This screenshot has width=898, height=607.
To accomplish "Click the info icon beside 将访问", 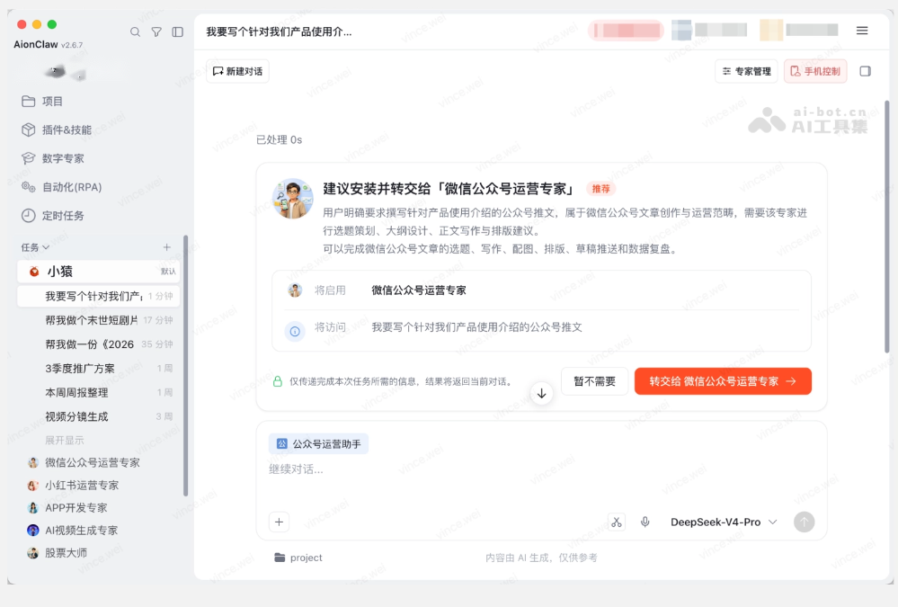I will click(295, 331).
